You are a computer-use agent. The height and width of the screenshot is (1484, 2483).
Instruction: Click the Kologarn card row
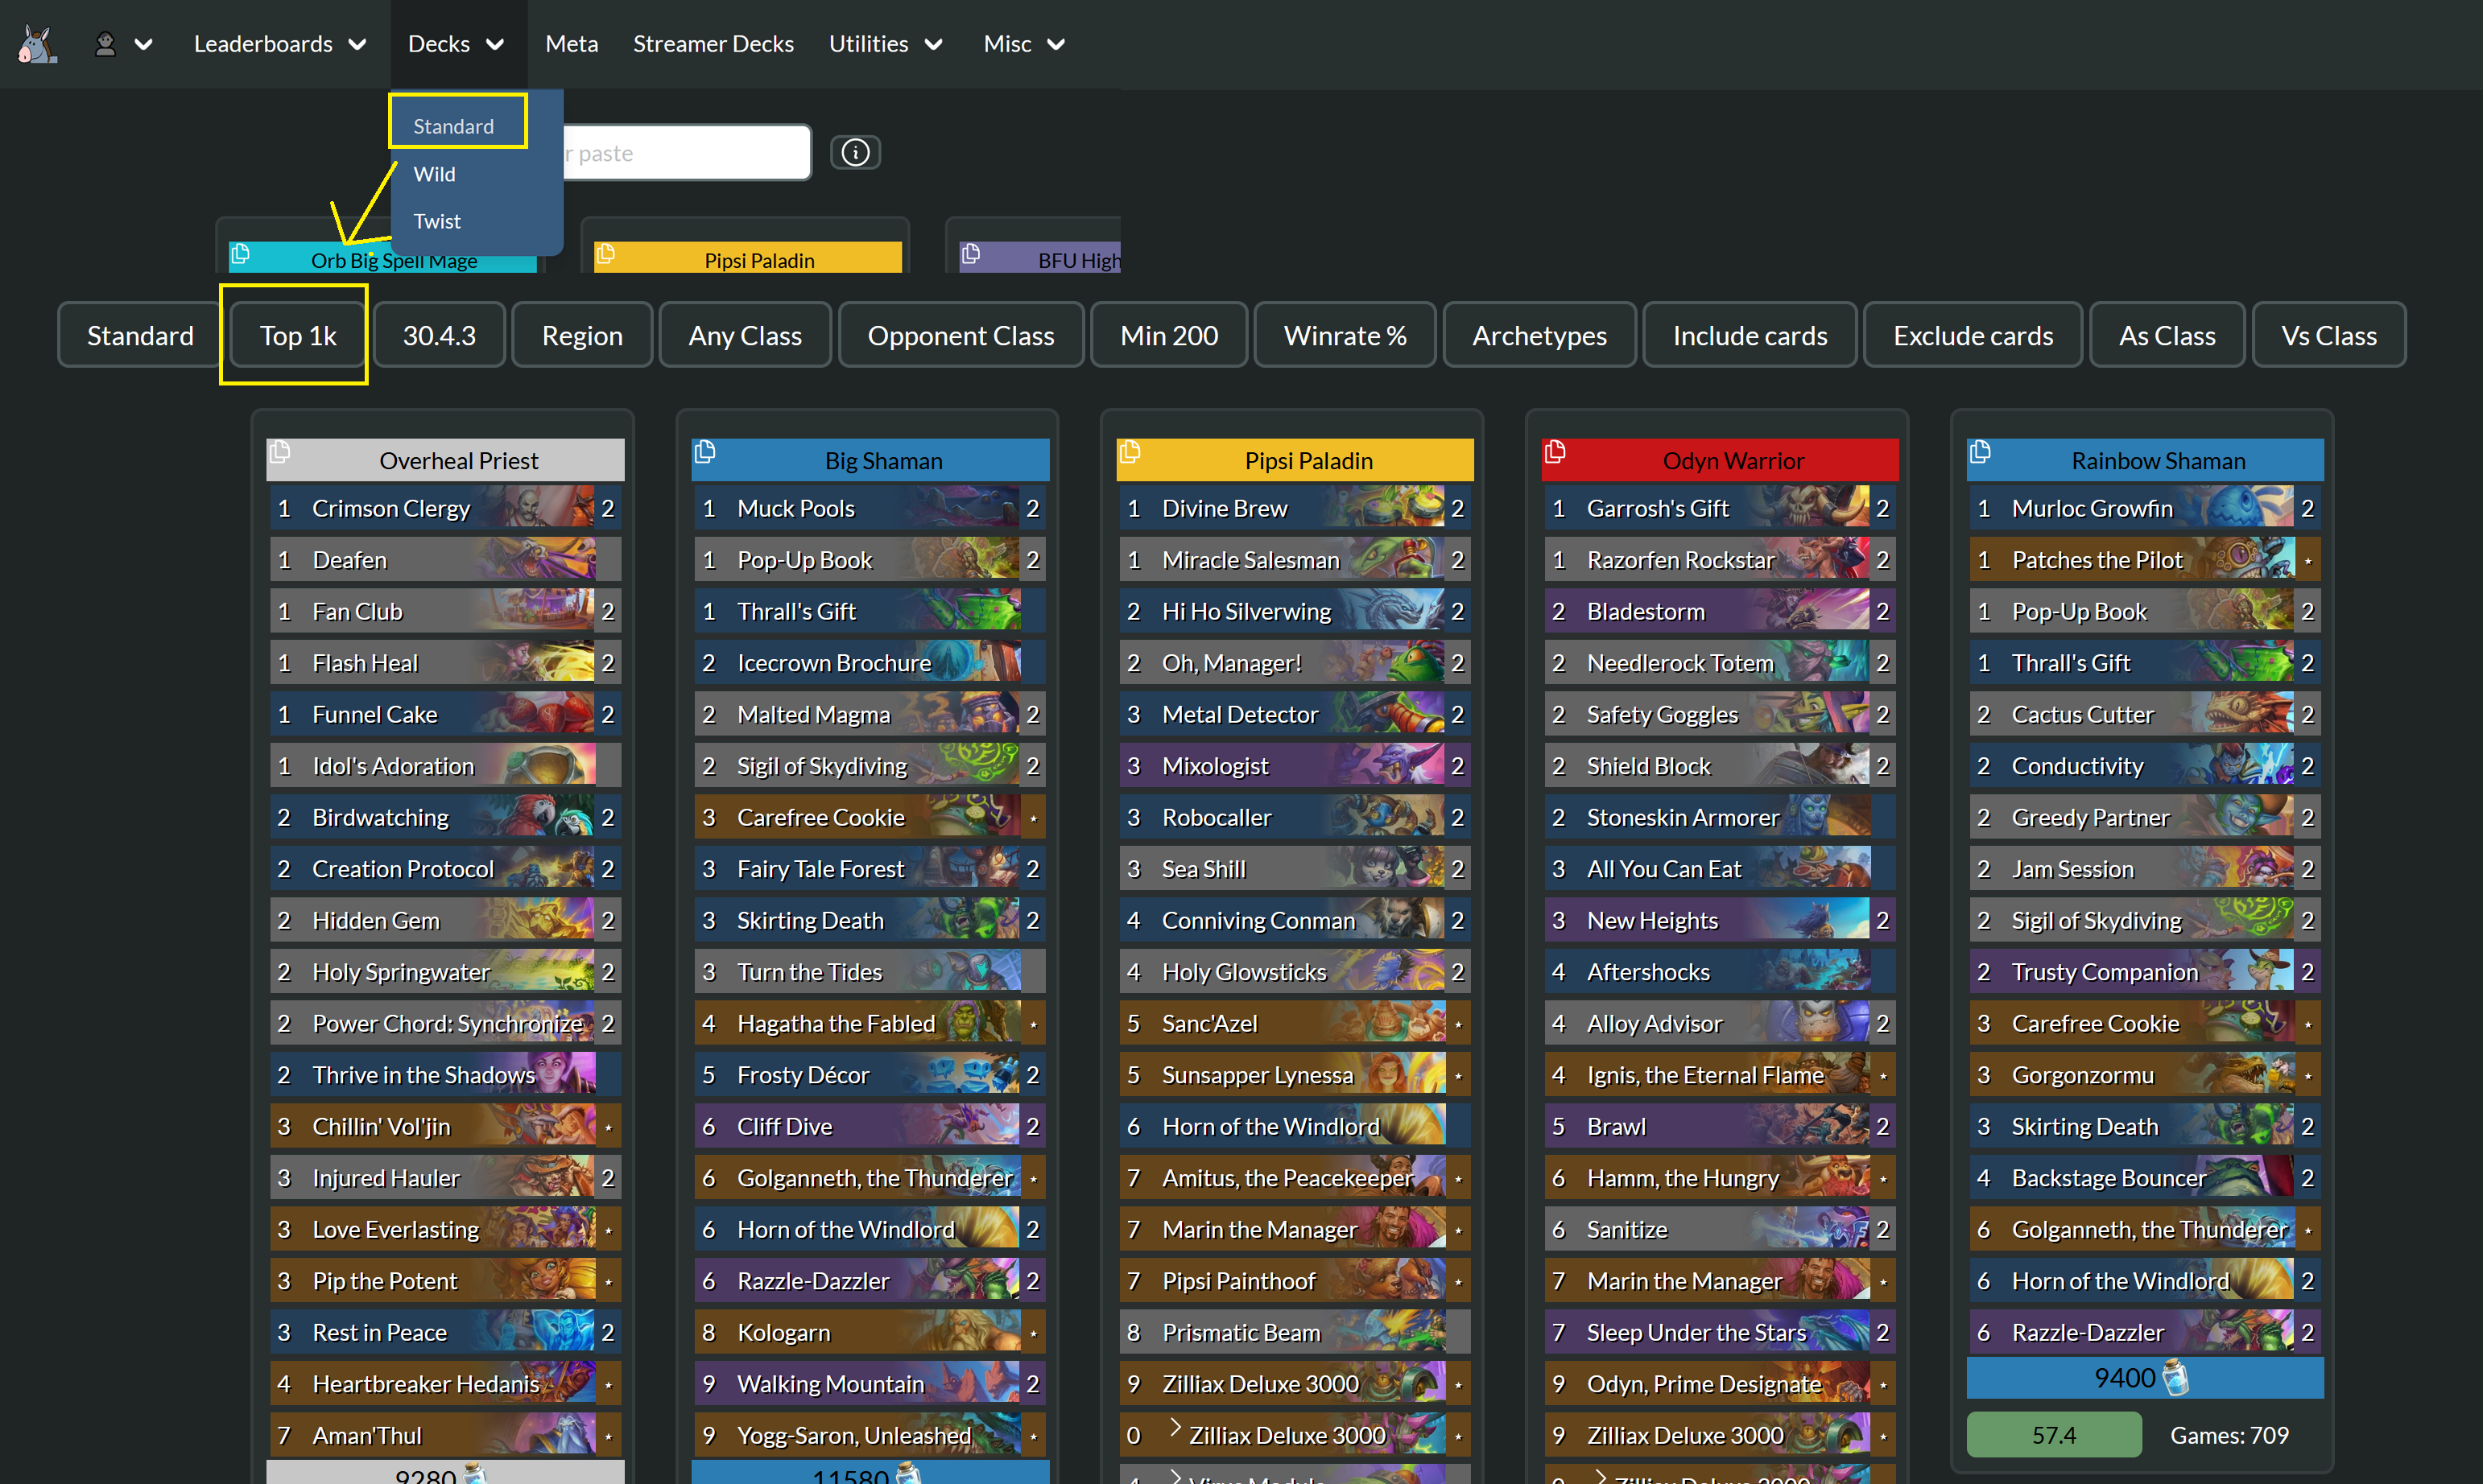click(870, 1332)
